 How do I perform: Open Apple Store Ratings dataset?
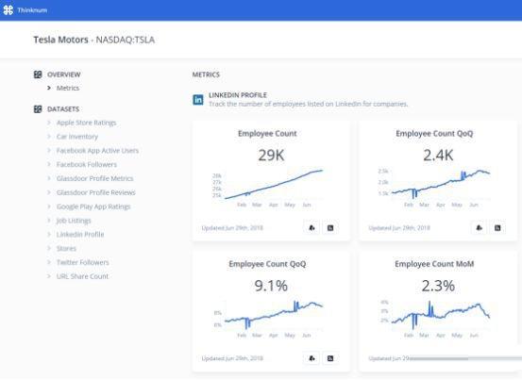(86, 123)
